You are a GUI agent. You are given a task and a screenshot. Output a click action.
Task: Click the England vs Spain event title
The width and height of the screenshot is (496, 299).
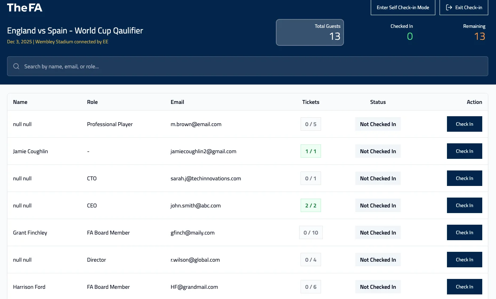tap(75, 31)
